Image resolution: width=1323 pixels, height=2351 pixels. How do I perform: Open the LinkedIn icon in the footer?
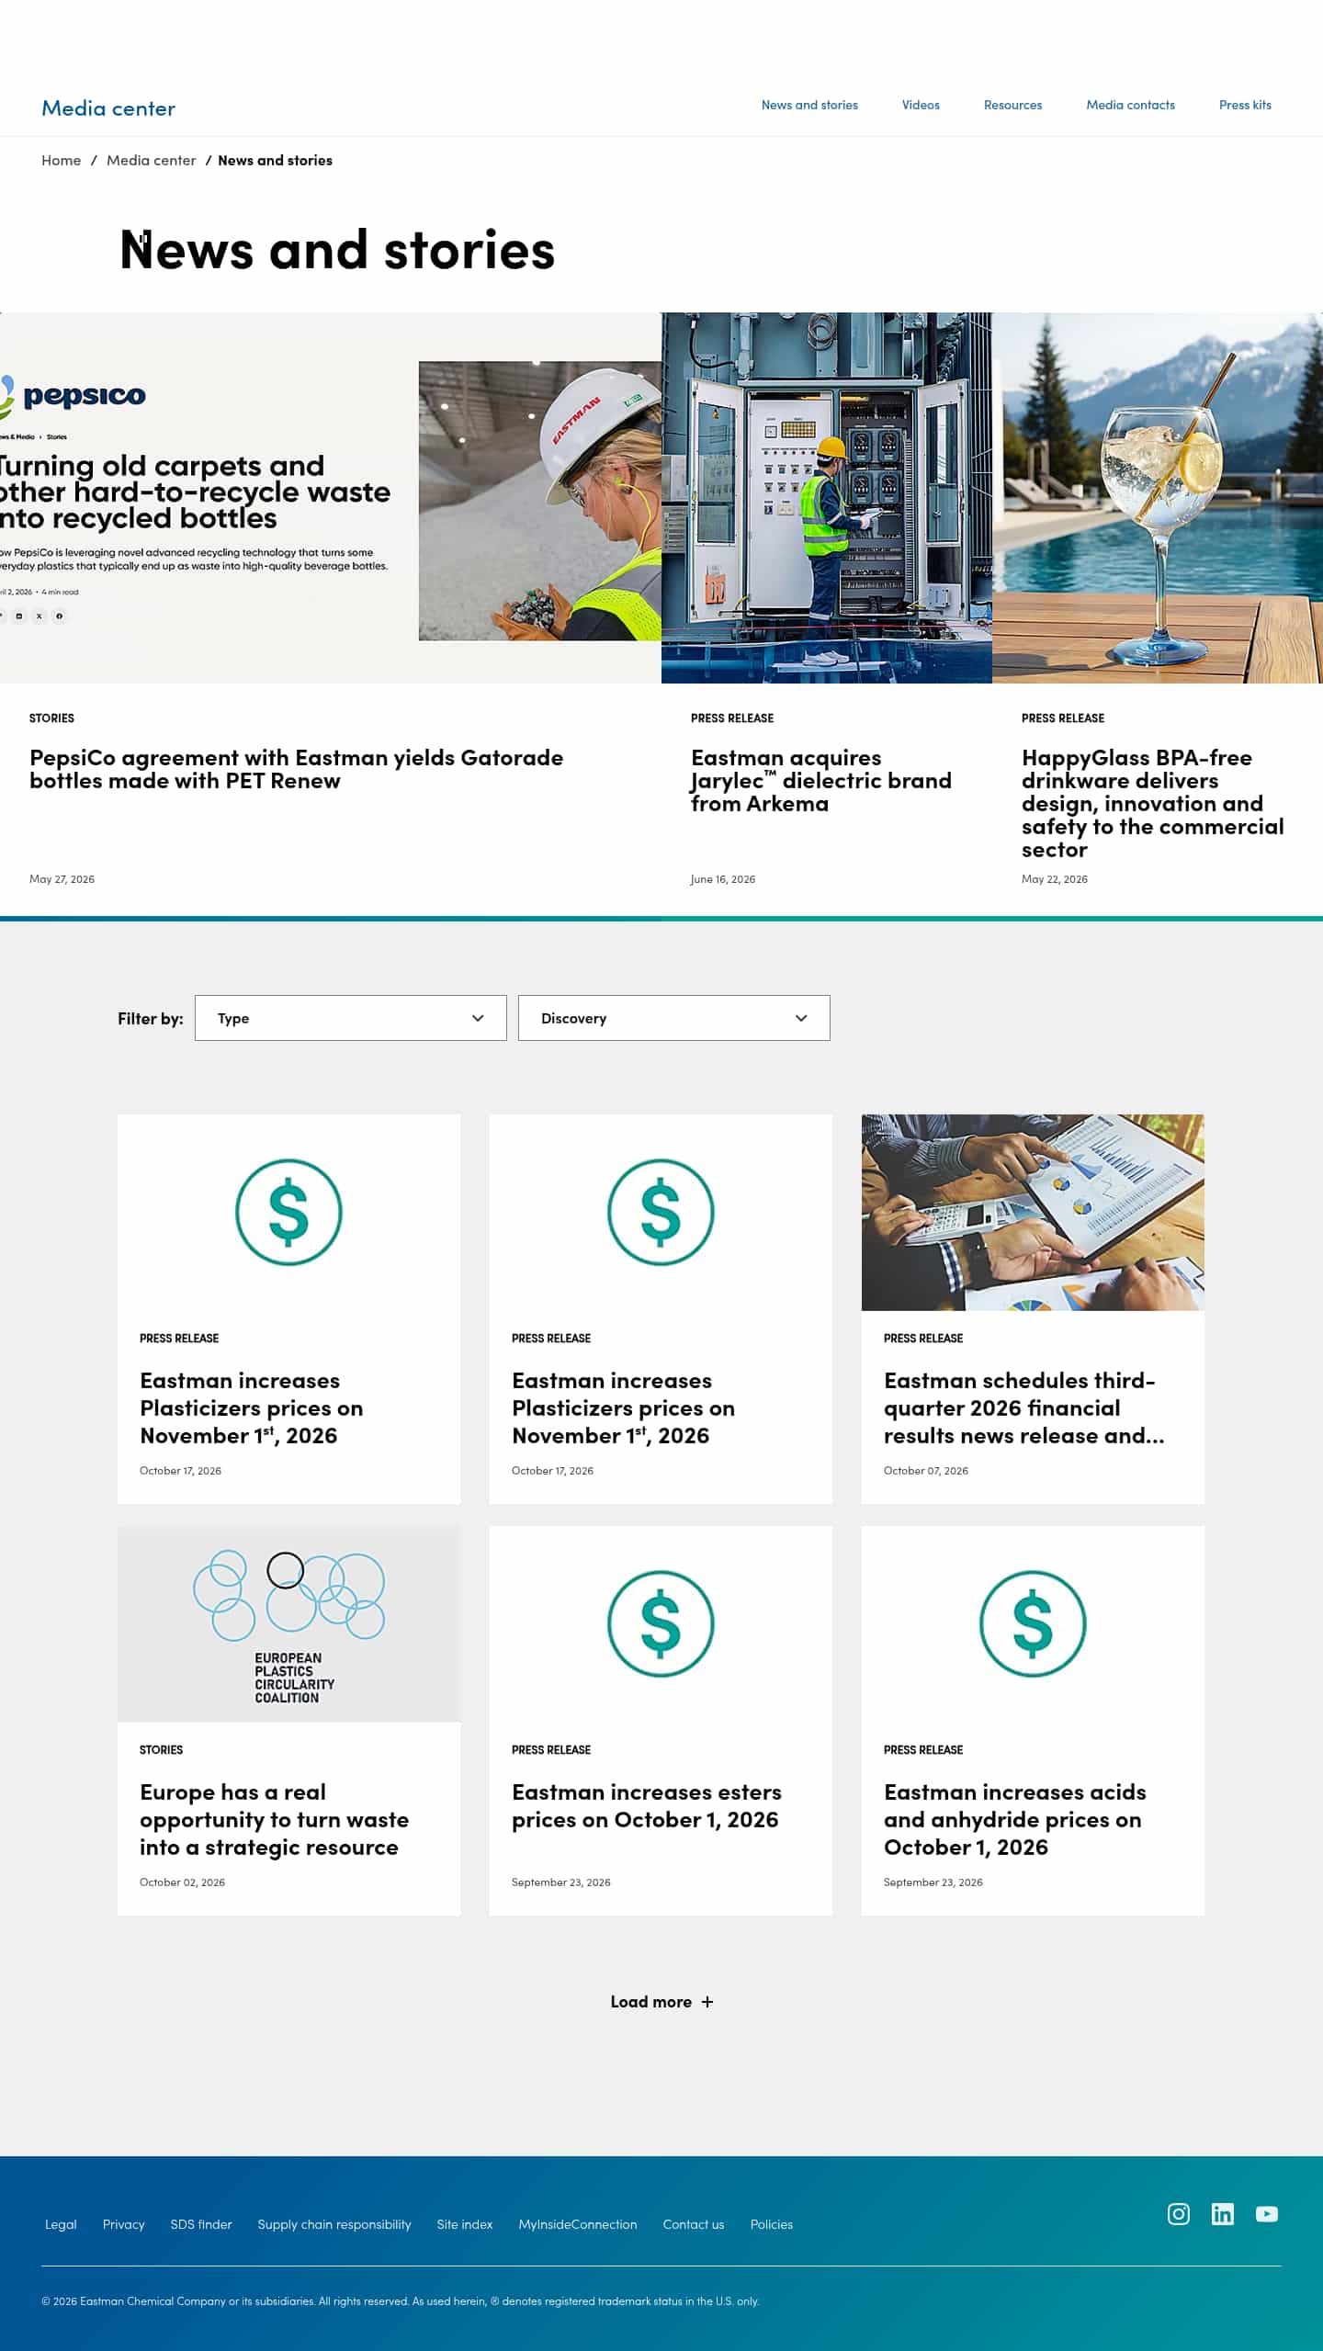pos(1222,2214)
